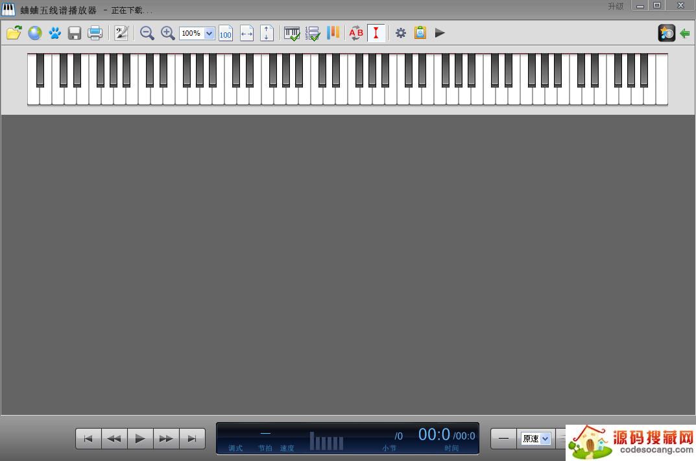Open the settings gear
The height and width of the screenshot is (461, 696).
pyautogui.click(x=401, y=33)
